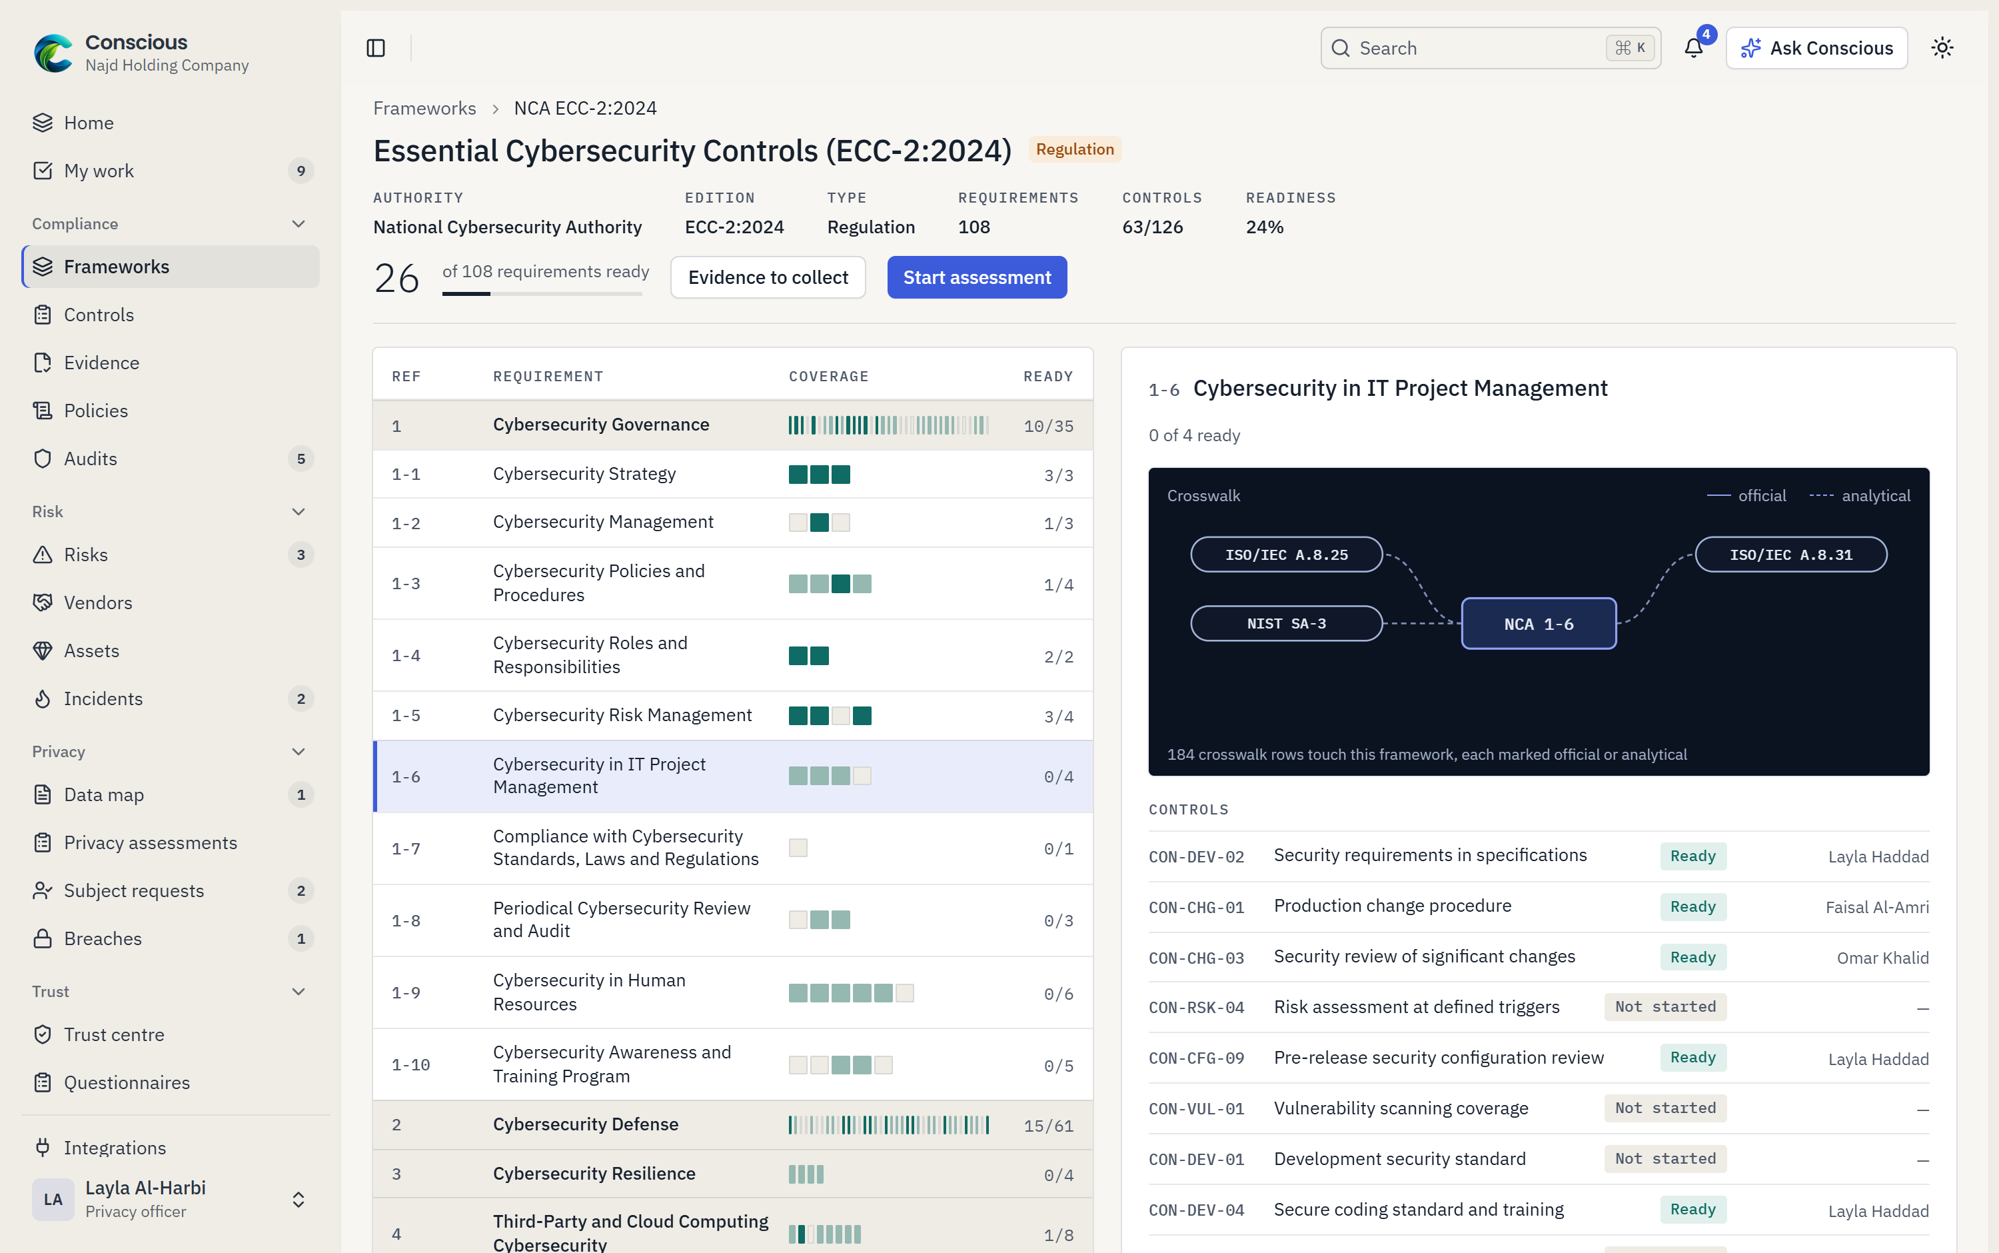Open control CON-CHG-01 Production change procedure
Viewport: 1999px width, 1253px height.
point(1539,906)
